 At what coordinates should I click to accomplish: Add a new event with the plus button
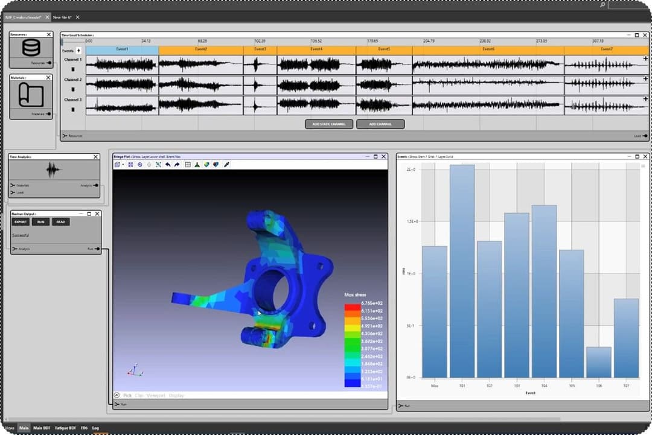[x=78, y=51]
